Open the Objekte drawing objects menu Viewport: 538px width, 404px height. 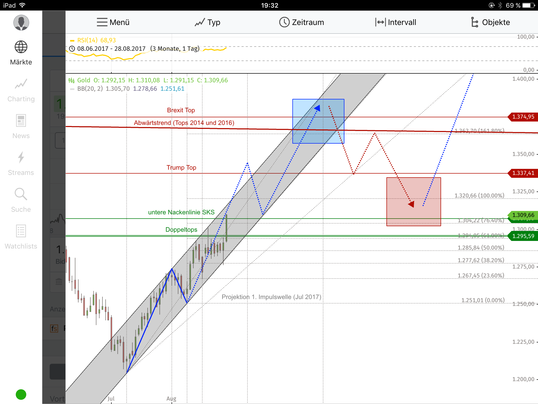[490, 22]
